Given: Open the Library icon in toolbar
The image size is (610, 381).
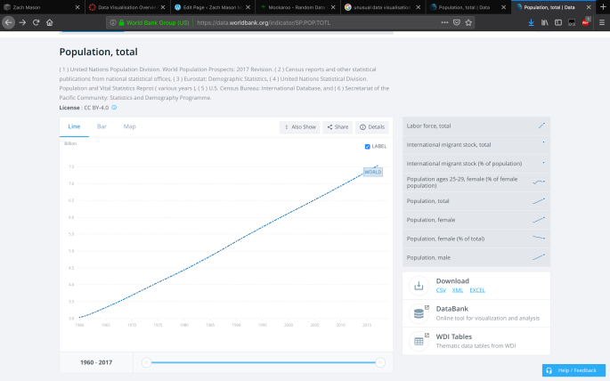Looking at the screenshot, I should [545, 22].
